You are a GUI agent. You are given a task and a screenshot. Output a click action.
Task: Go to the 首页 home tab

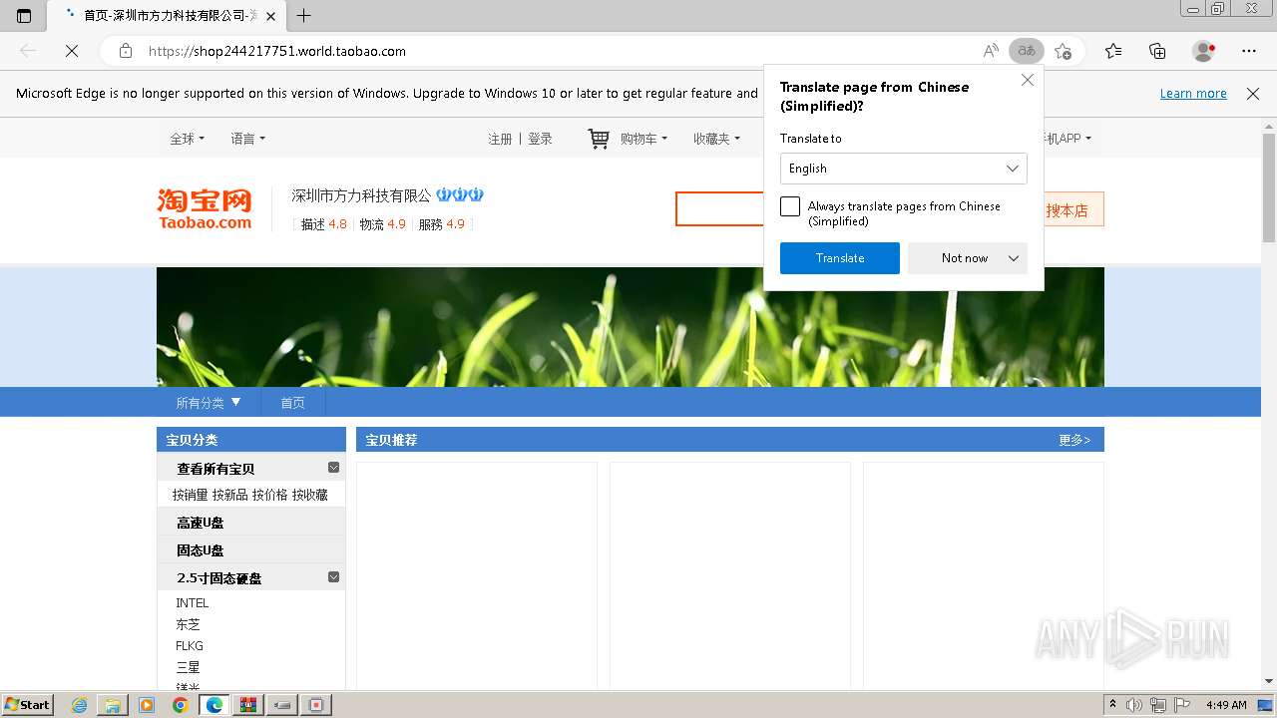(292, 403)
